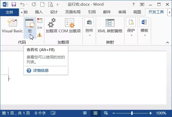Click the Pause Recording icon

[40, 28]
